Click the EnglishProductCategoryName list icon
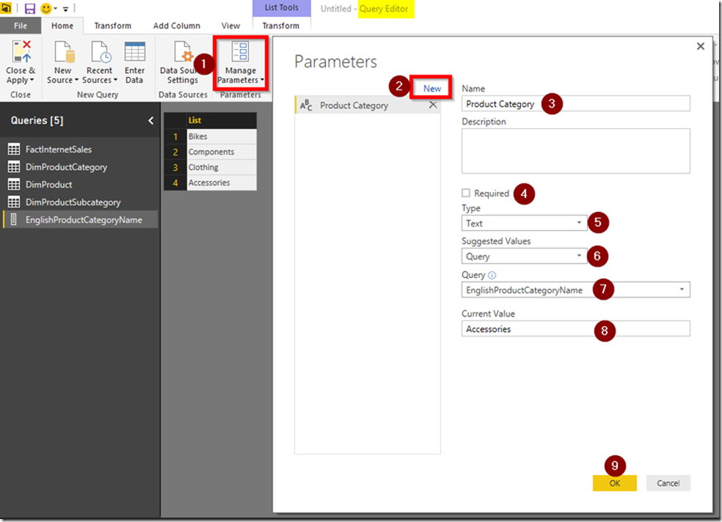Image resolution: width=722 pixels, height=522 pixels. 14,219
